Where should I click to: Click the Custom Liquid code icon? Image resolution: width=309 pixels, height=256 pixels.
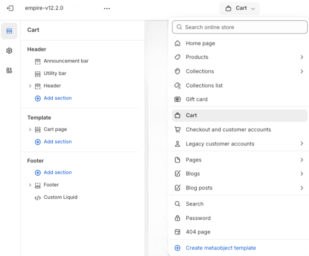(x=38, y=198)
